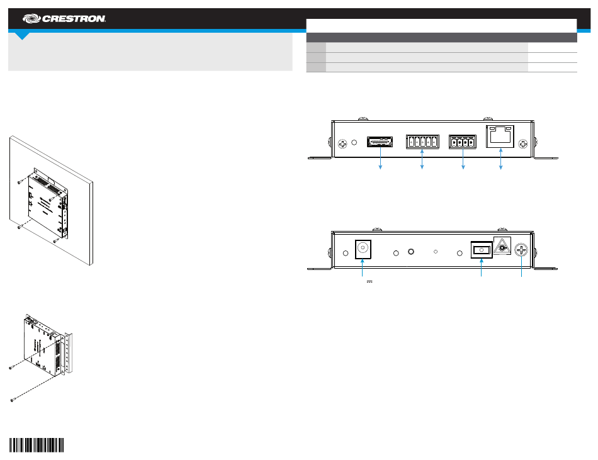Click the DC symbol below the power jack
Screen dimensions: 598x460
(x=369, y=282)
